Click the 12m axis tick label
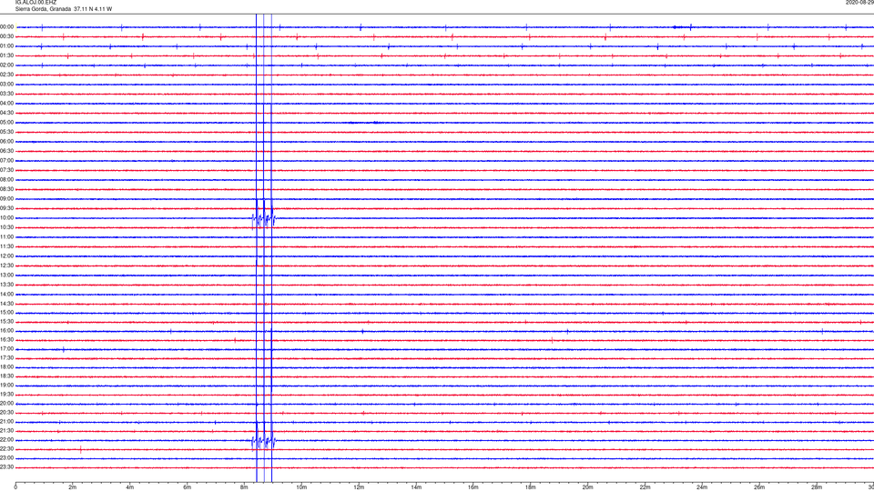The width and height of the screenshot is (874, 491). pos(359,487)
